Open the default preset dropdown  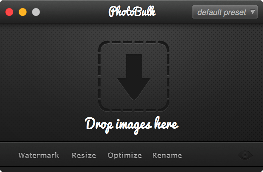[x=225, y=12]
